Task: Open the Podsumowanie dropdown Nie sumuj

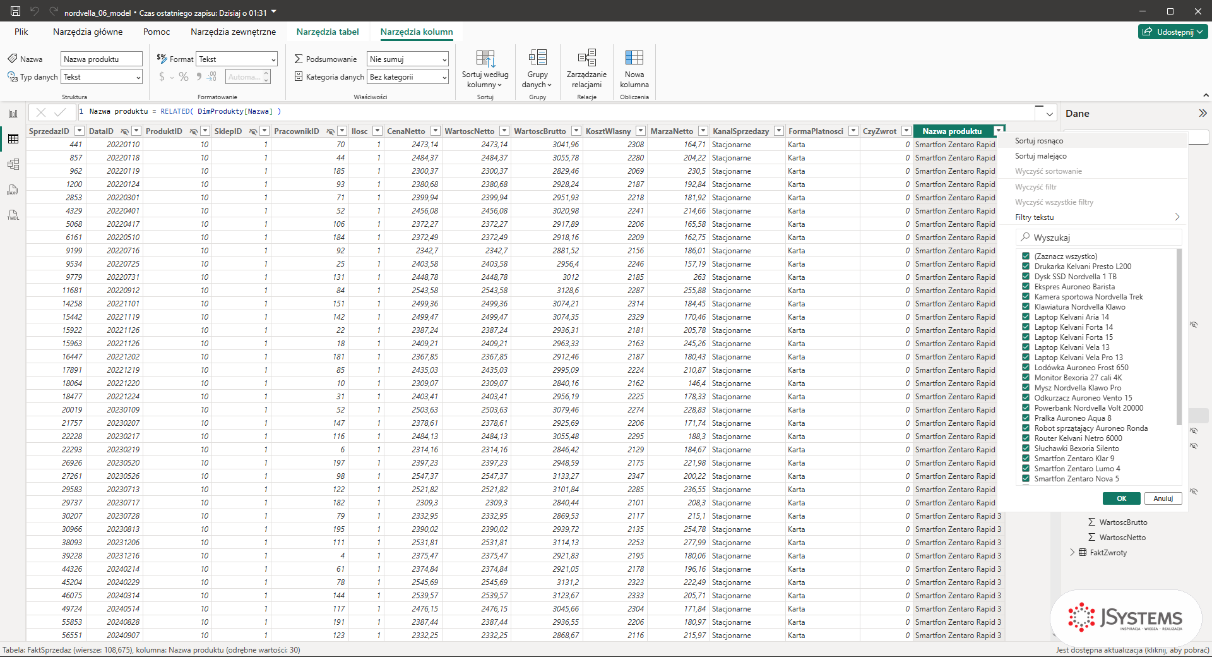Action: [x=408, y=59]
